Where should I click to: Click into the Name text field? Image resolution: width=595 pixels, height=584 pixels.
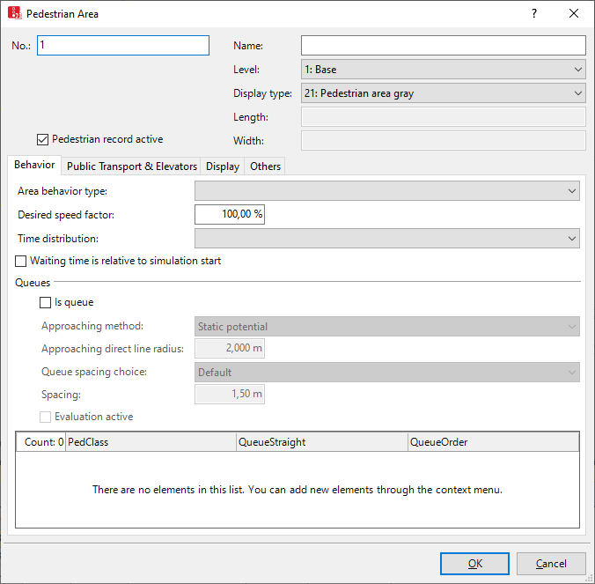coord(443,46)
